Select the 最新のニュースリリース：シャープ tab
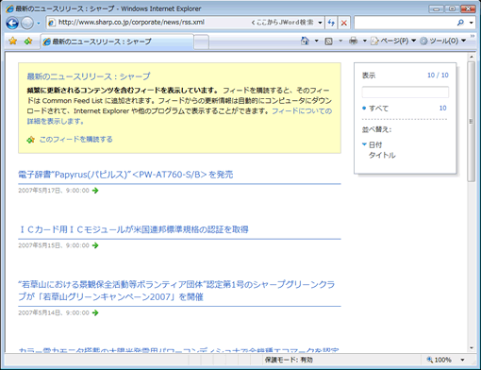This screenshot has width=481, height=370. click(117, 42)
